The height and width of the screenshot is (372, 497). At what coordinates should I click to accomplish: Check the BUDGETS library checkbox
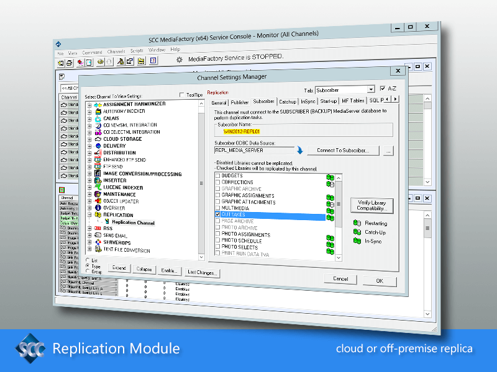tap(218, 175)
